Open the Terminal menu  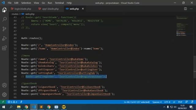[x=59, y=3]
